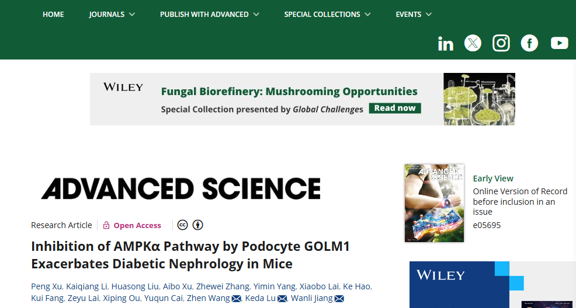Viewport: 576px width, 308px height.
Task: Open the Instagram social icon
Action: (x=501, y=43)
